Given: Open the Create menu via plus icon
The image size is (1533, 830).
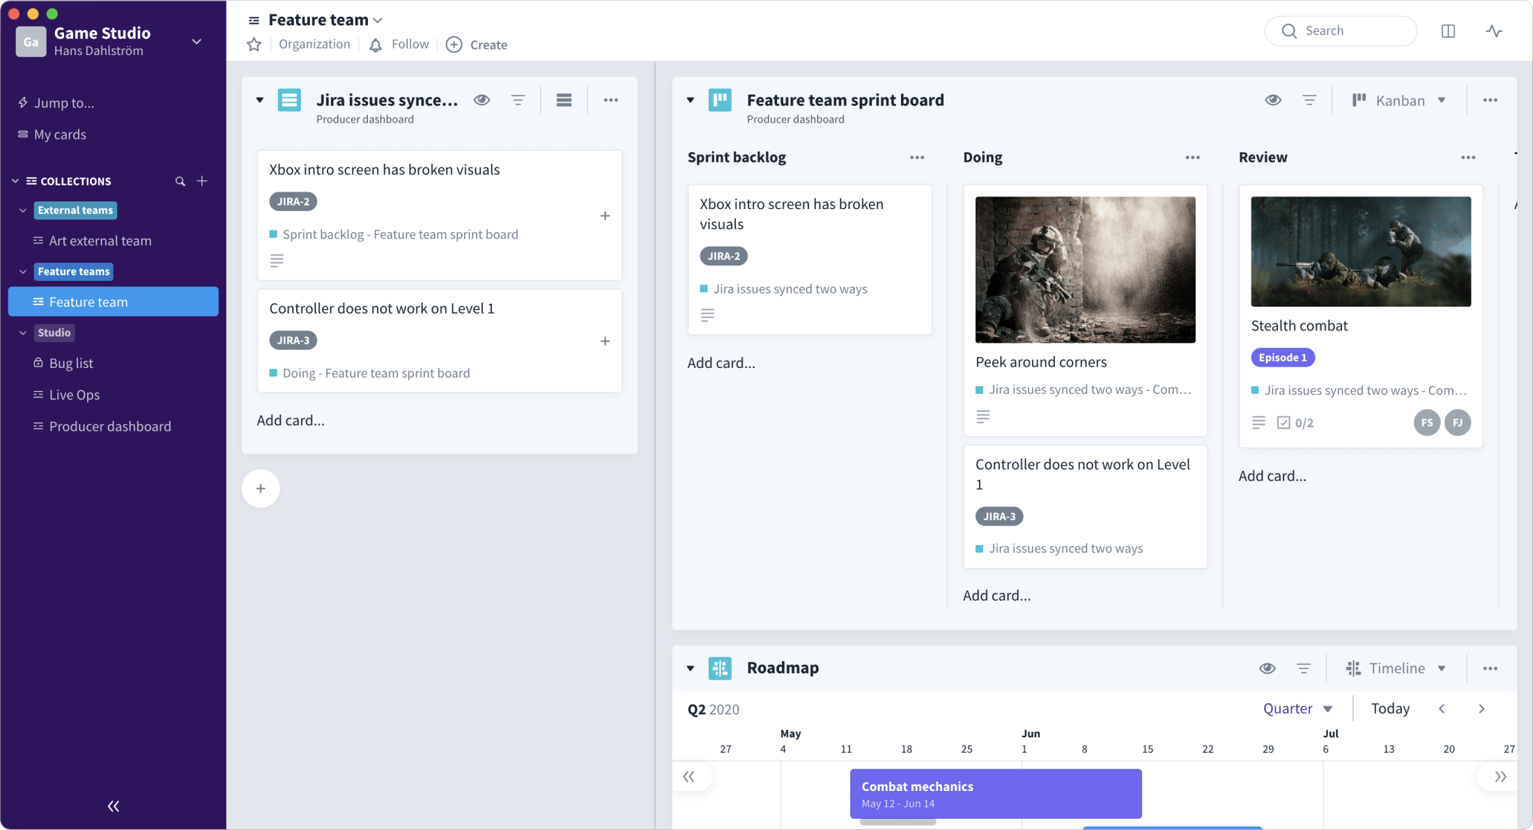Looking at the screenshot, I should (x=454, y=44).
